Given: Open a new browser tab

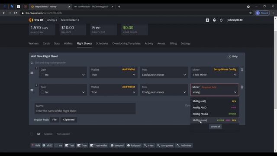Looking at the screenshot, I should pos(119,6).
